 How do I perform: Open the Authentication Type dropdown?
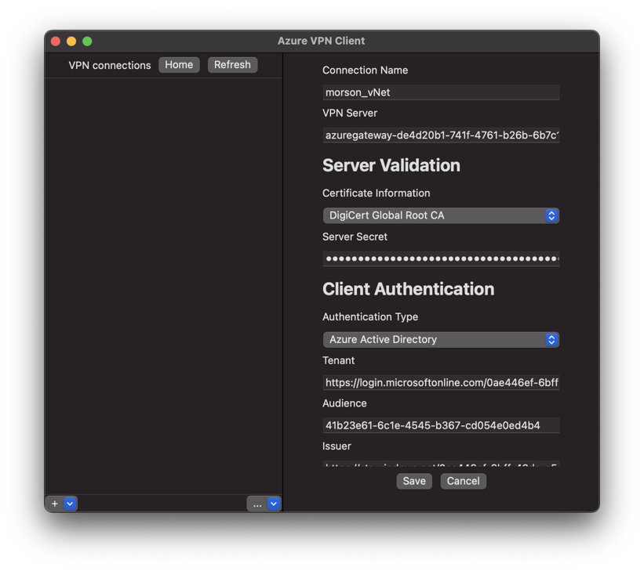pyautogui.click(x=440, y=340)
